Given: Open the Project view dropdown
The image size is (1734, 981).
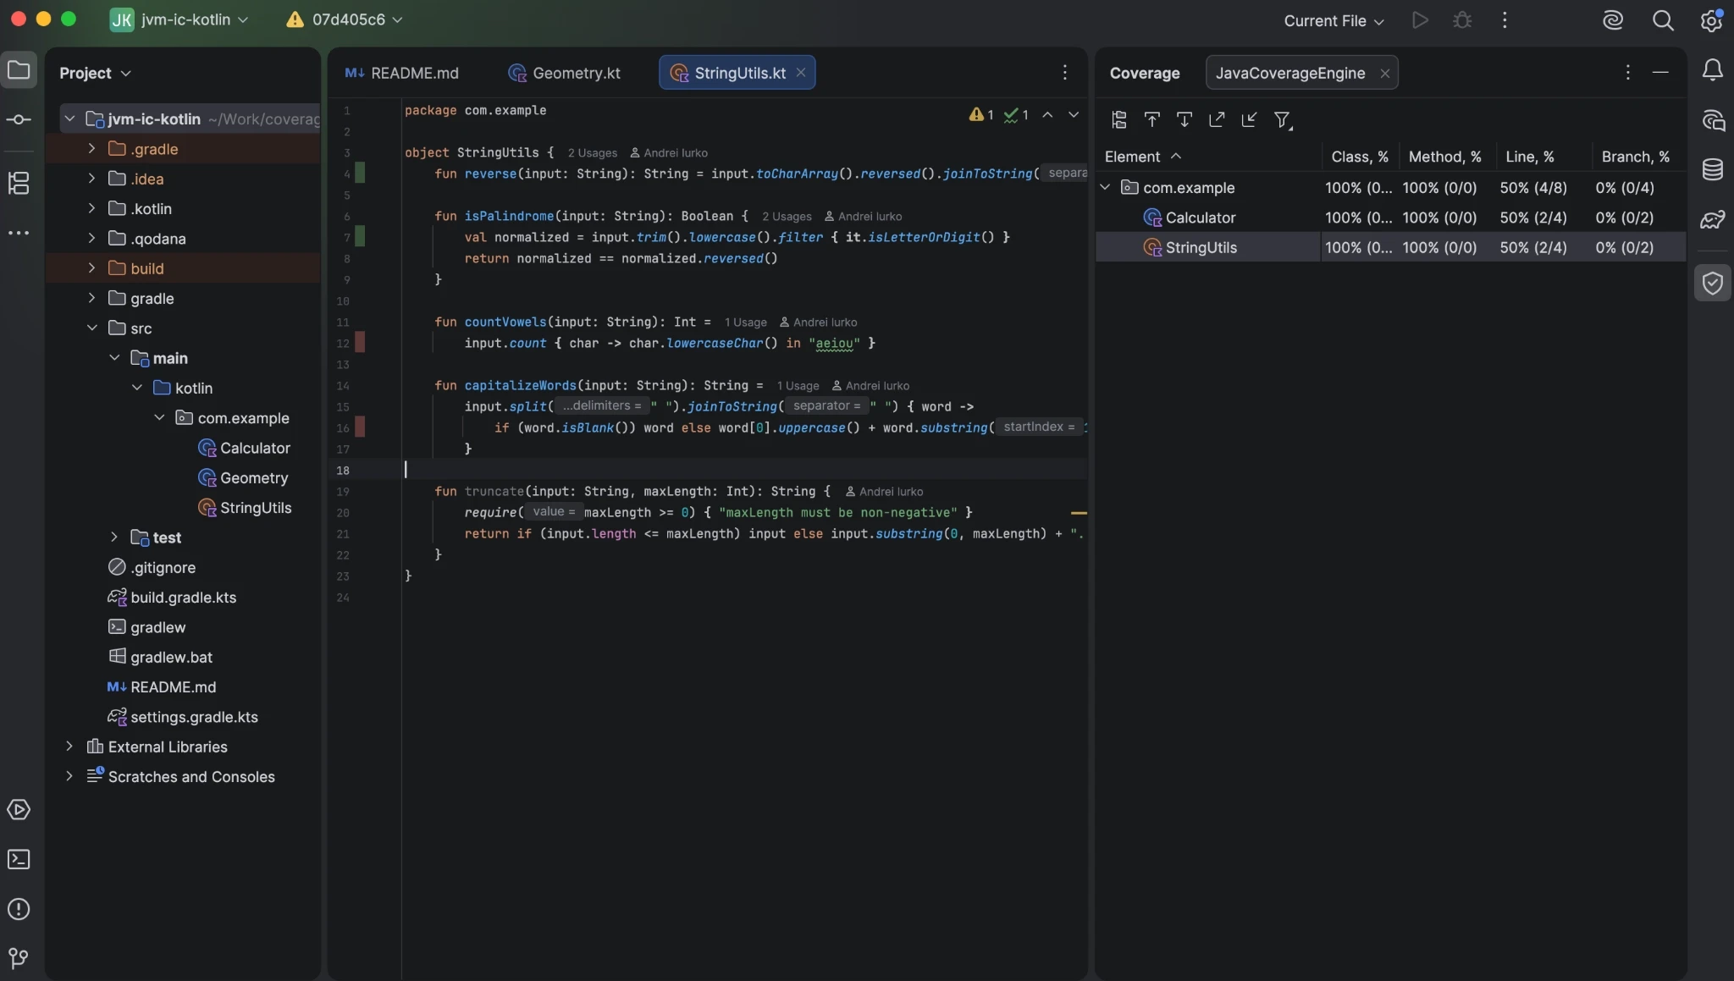Looking at the screenshot, I should point(95,73).
